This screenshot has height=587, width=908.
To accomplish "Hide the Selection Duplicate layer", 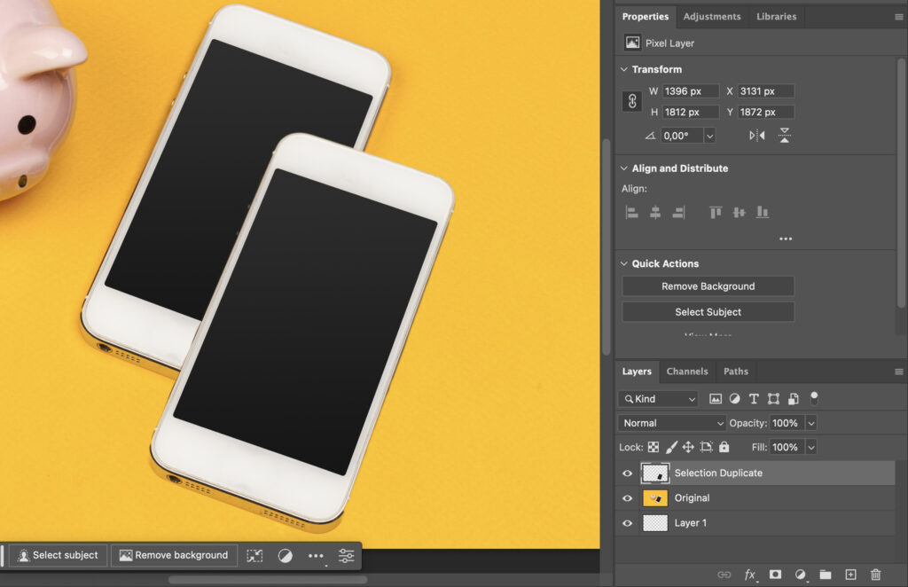I will 627,473.
